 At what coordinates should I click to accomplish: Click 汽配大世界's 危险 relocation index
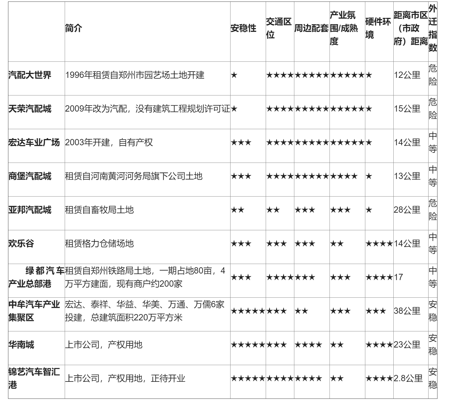433,75
